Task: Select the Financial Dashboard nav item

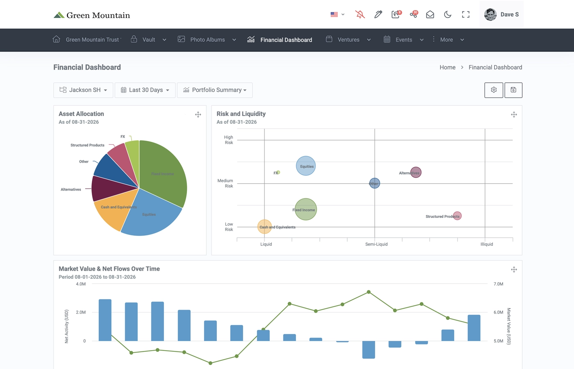Action: tap(286, 40)
